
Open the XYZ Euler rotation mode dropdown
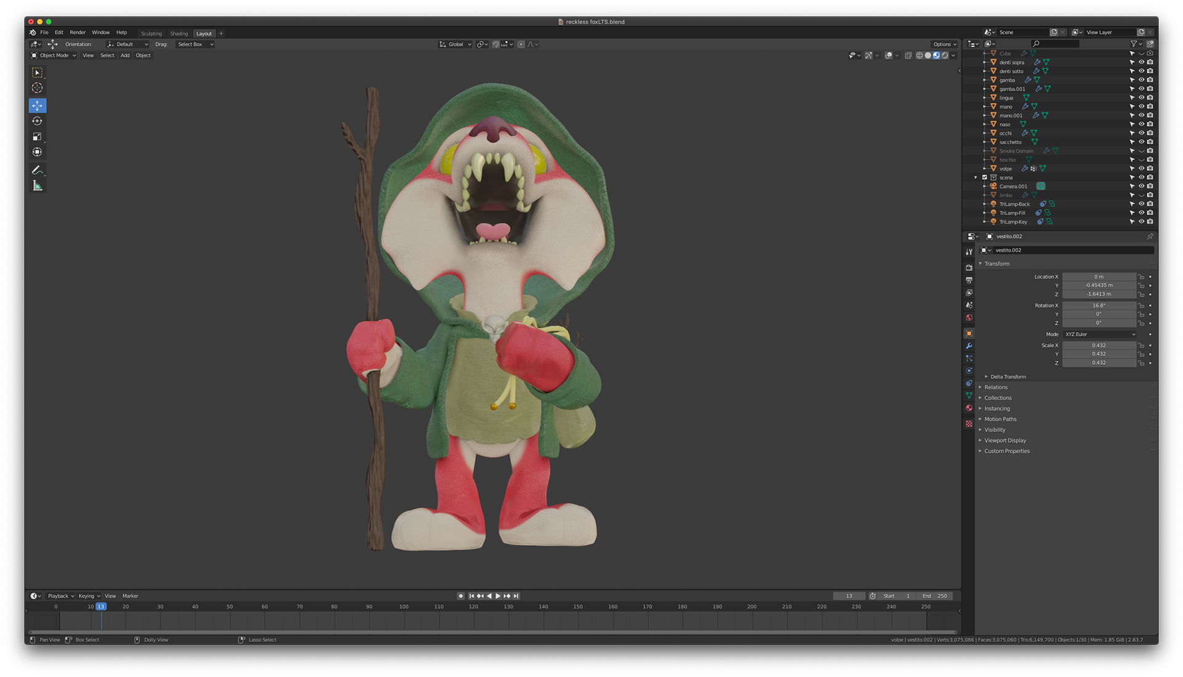point(1100,334)
